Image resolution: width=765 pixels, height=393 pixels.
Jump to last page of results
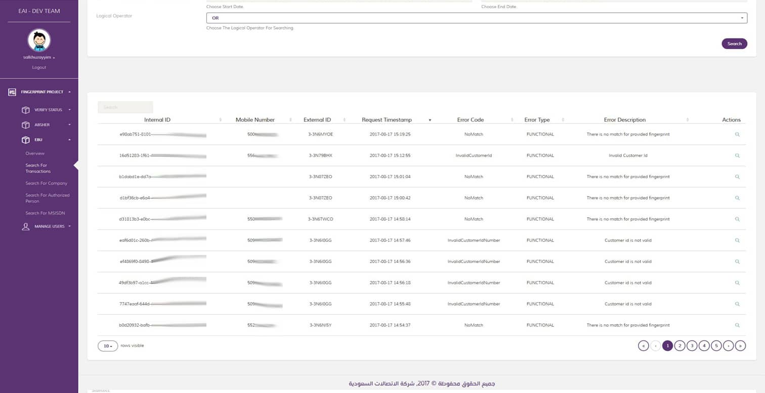740,346
